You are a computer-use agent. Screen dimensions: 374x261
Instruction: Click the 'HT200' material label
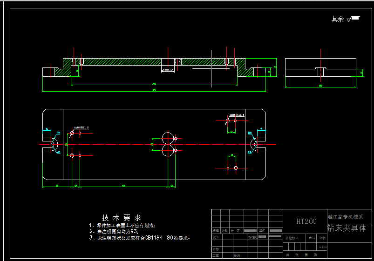pyautogui.click(x=306, y=221)
